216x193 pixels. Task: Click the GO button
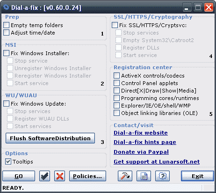[x=19, y=176]
